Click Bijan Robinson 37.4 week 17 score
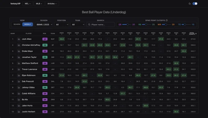 pyautogui.click(x=184, y=75)
